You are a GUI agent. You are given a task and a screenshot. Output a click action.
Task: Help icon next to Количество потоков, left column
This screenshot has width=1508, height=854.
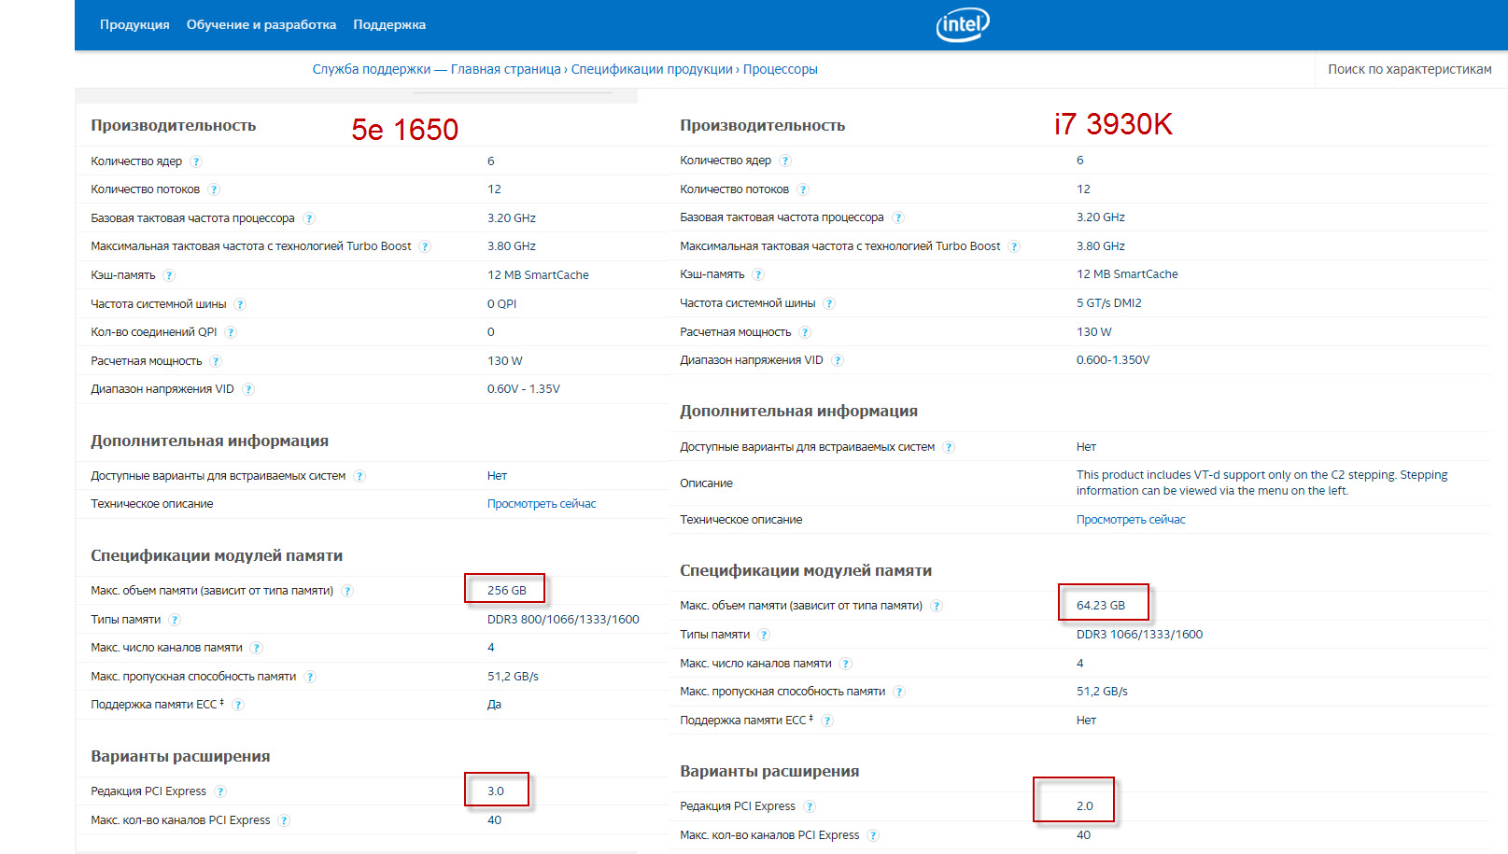tap(214, 189)
